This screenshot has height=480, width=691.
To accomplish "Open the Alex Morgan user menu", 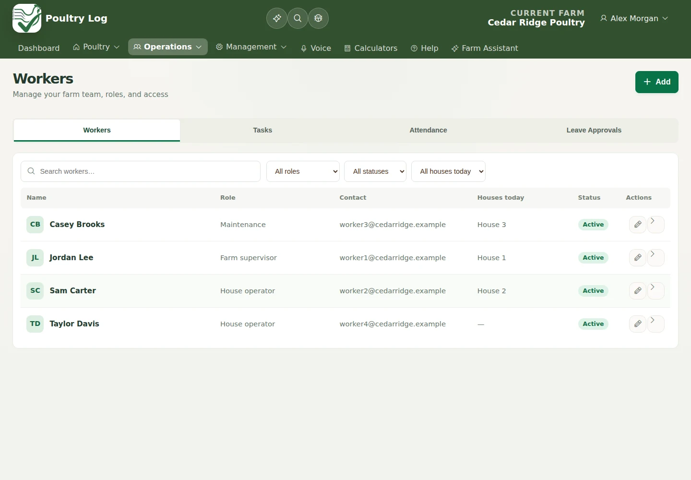I will pos(634,18).
